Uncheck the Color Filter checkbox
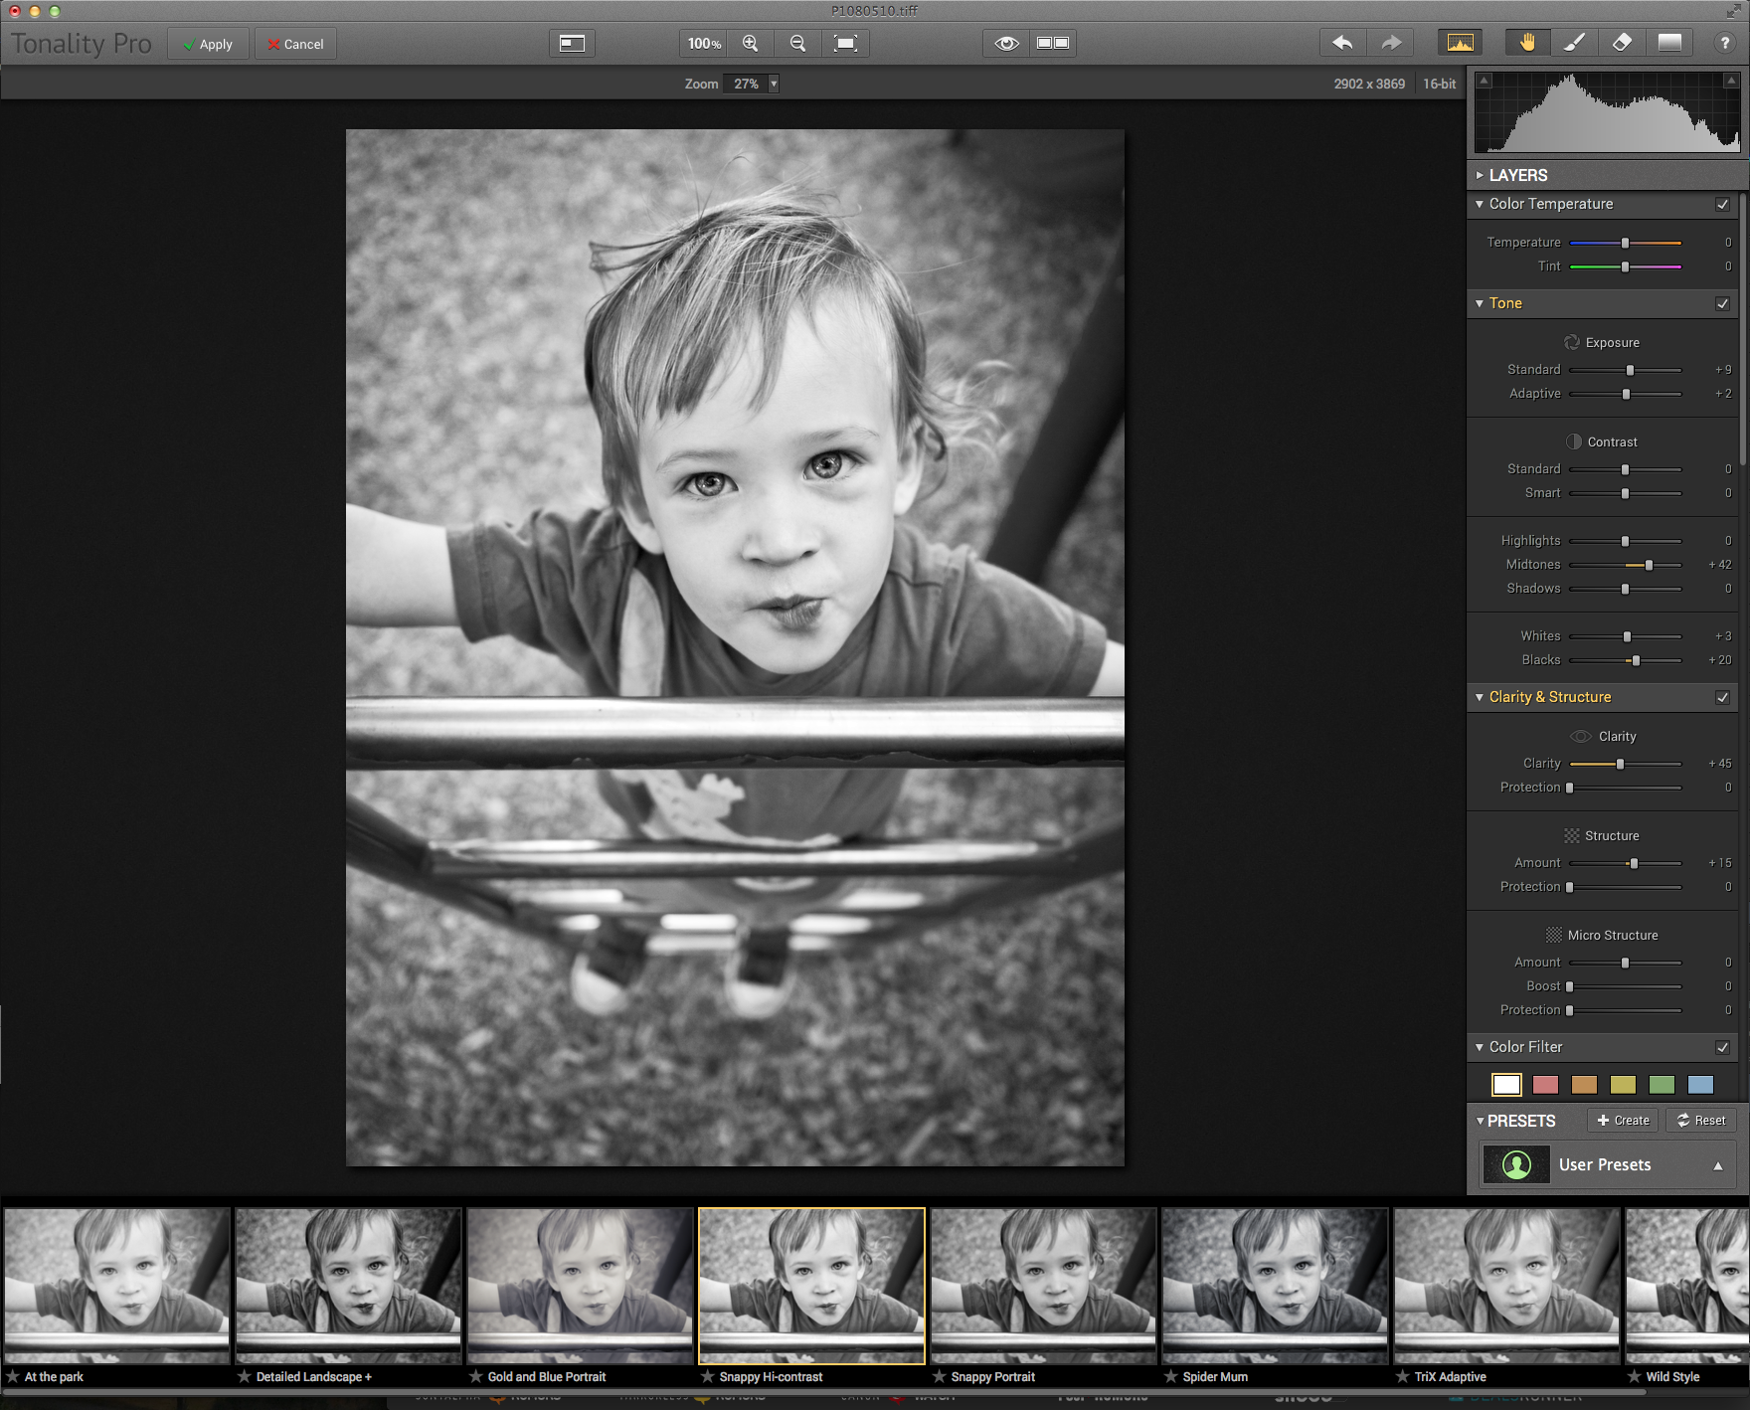The image size is (1750, 1410). coord(1722,1047)
